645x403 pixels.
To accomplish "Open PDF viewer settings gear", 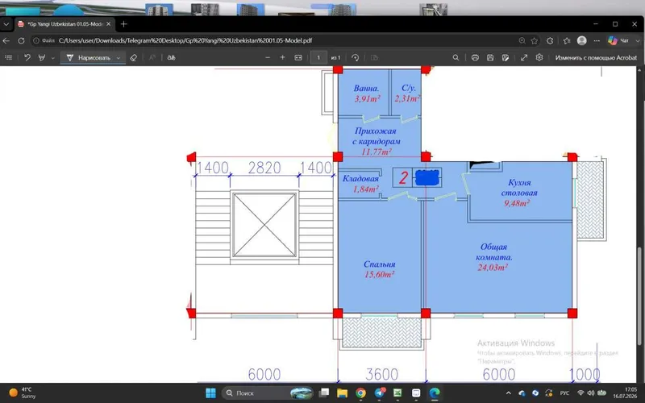I will click(x=539, y=58).
